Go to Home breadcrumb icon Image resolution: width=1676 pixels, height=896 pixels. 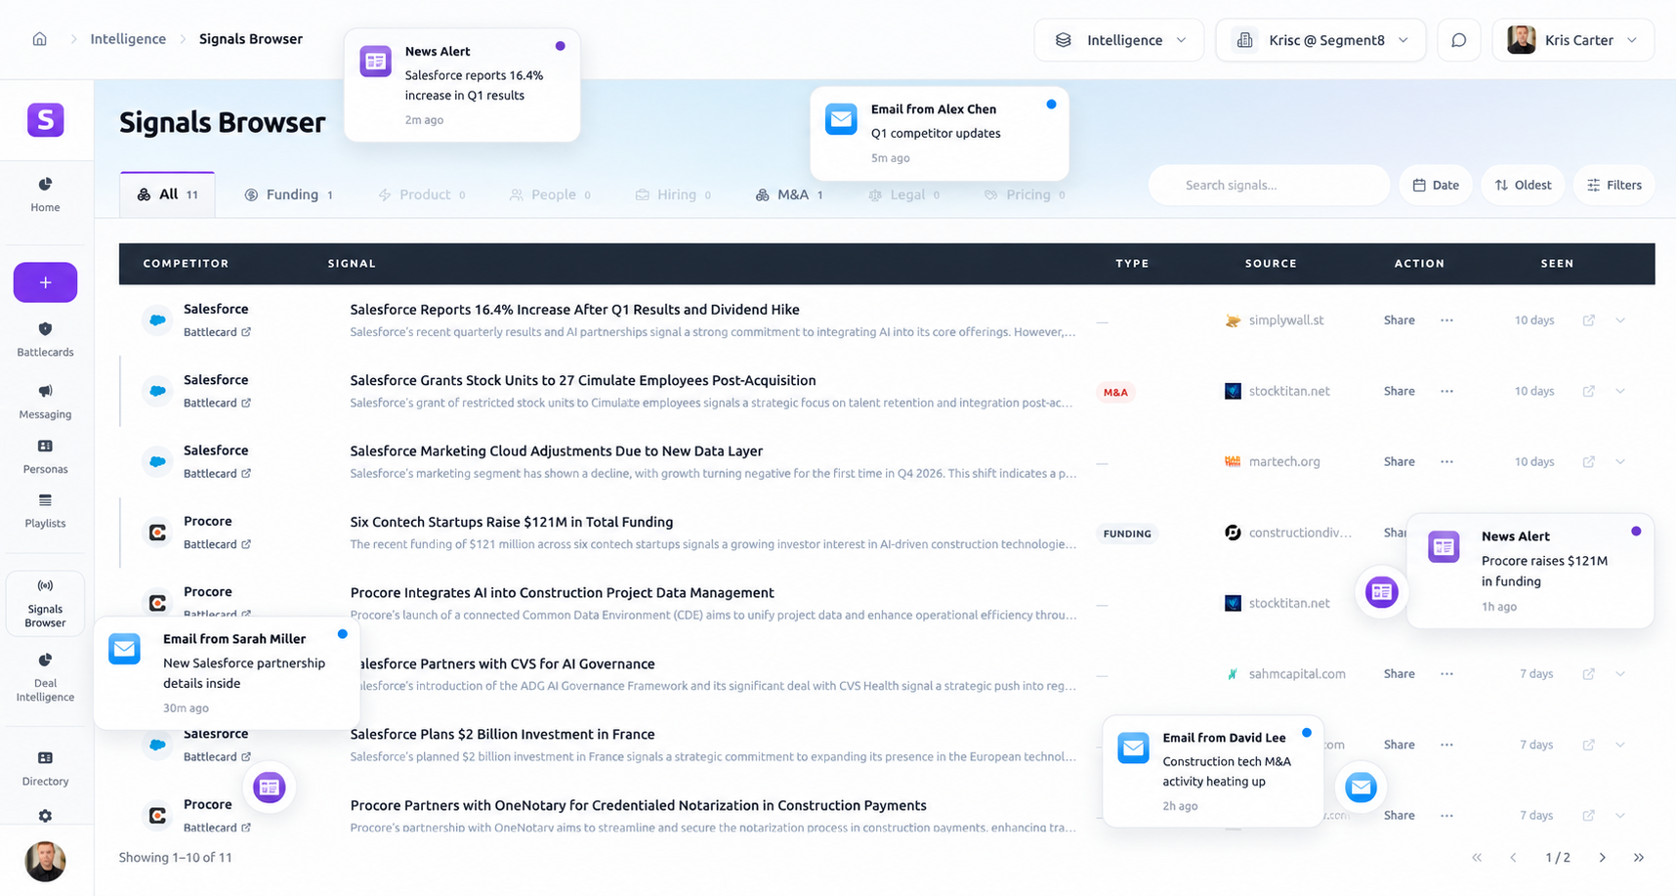(x=39, y=39)
